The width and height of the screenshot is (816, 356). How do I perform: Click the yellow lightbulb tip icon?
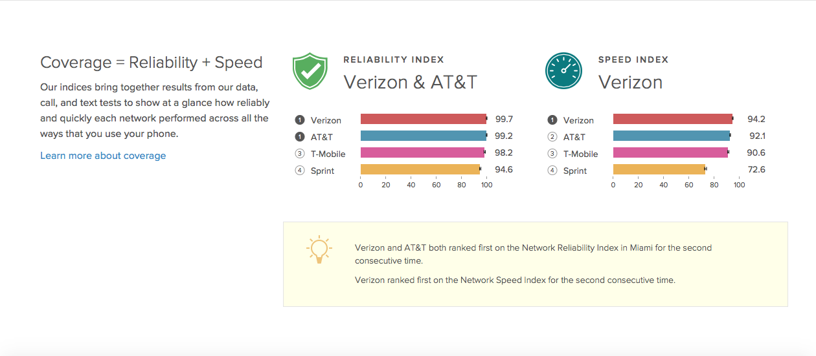click(319, 249)
